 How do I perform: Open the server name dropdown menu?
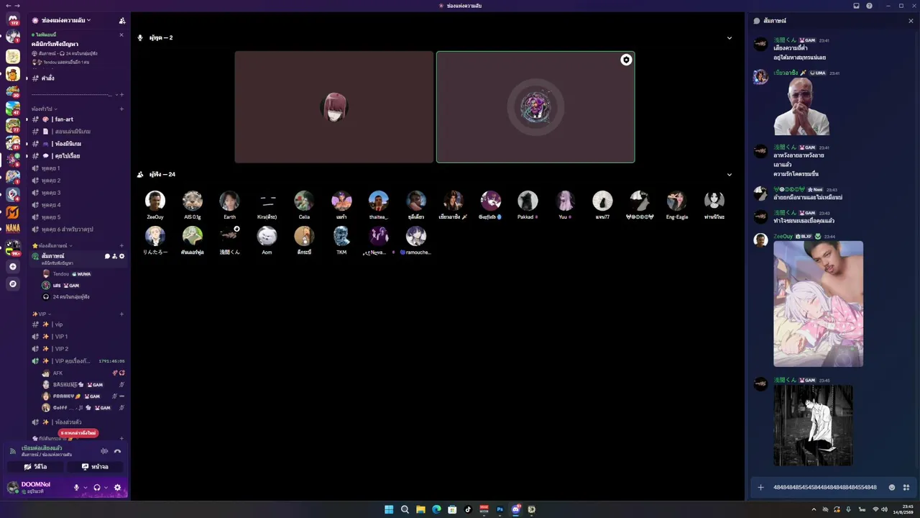coord(66,21)
